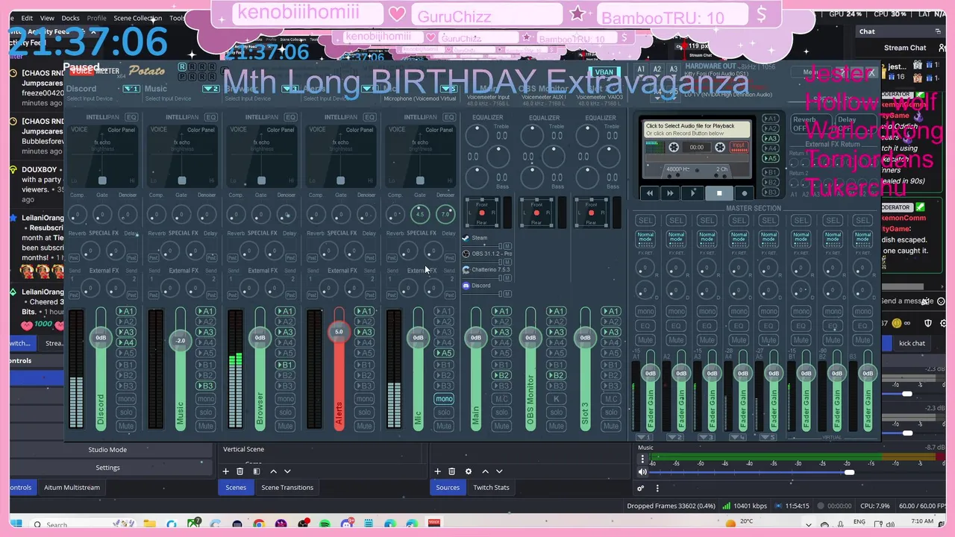Screen dimensions: 955x537
Task: Open audio mixer three-dot menu in OBS
Action: (x=657, y=489)
